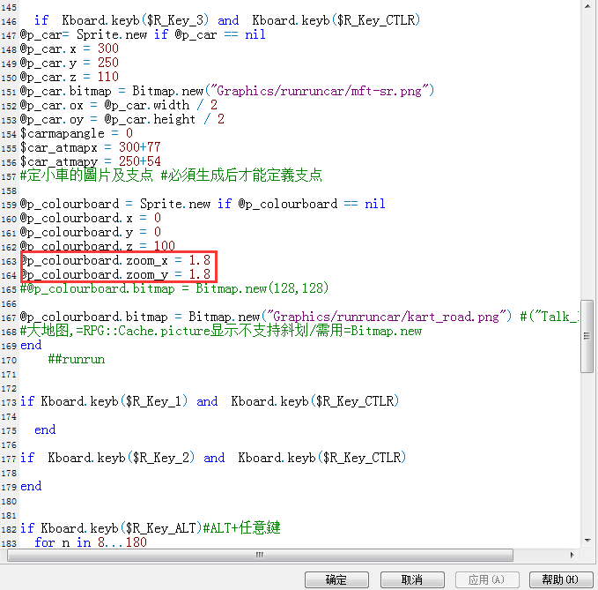Image resolution: width=598 pixels, height=590 pixels.
Task: Click the green comment on line 157
Action: pyautogui.click(x=171, y=176)
